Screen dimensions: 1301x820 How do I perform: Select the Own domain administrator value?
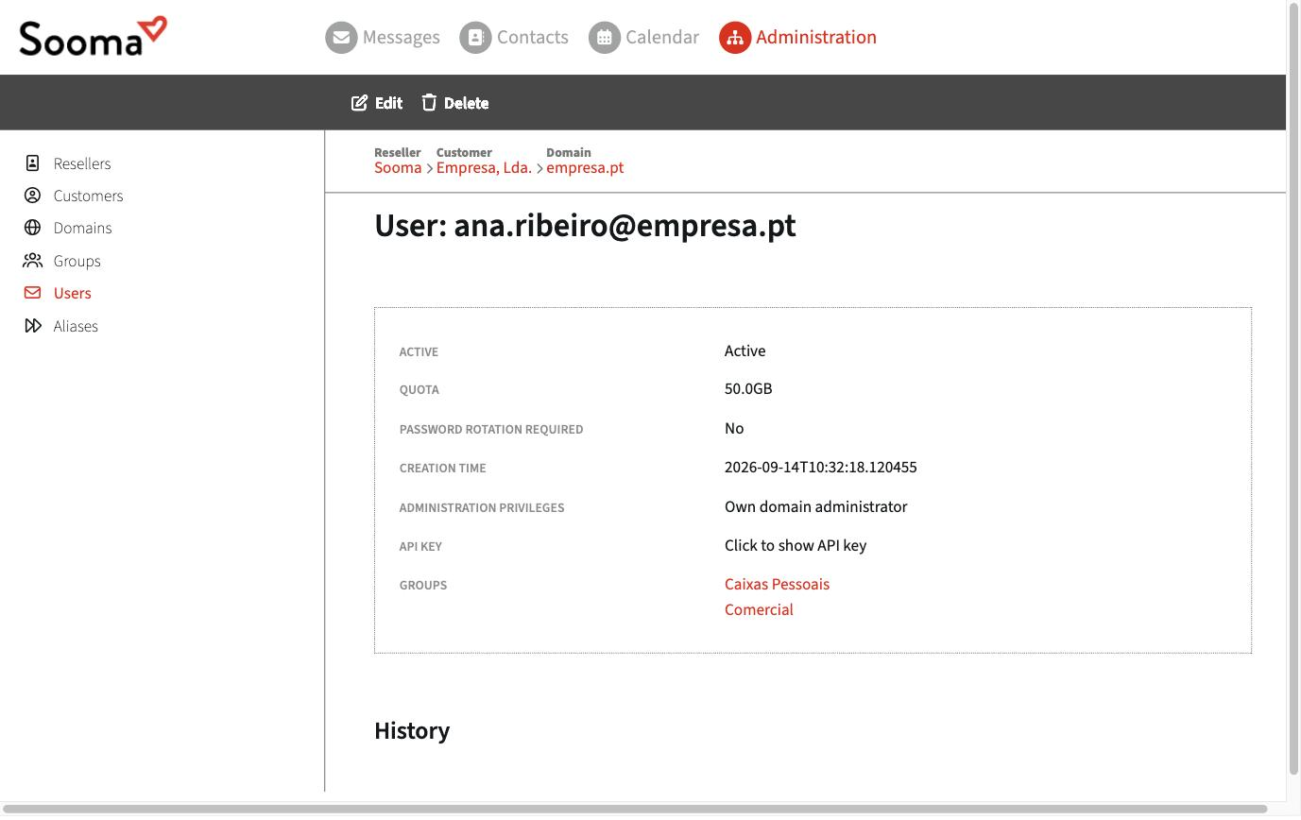pos(815,506)
